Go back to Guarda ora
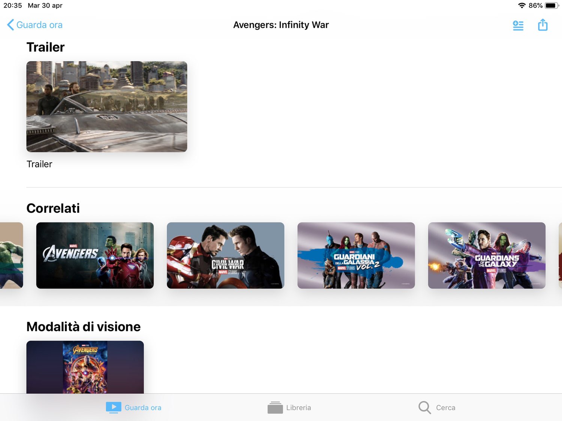Image resolution: width=562 pixels, height=421 pixels. click(35, 25)
